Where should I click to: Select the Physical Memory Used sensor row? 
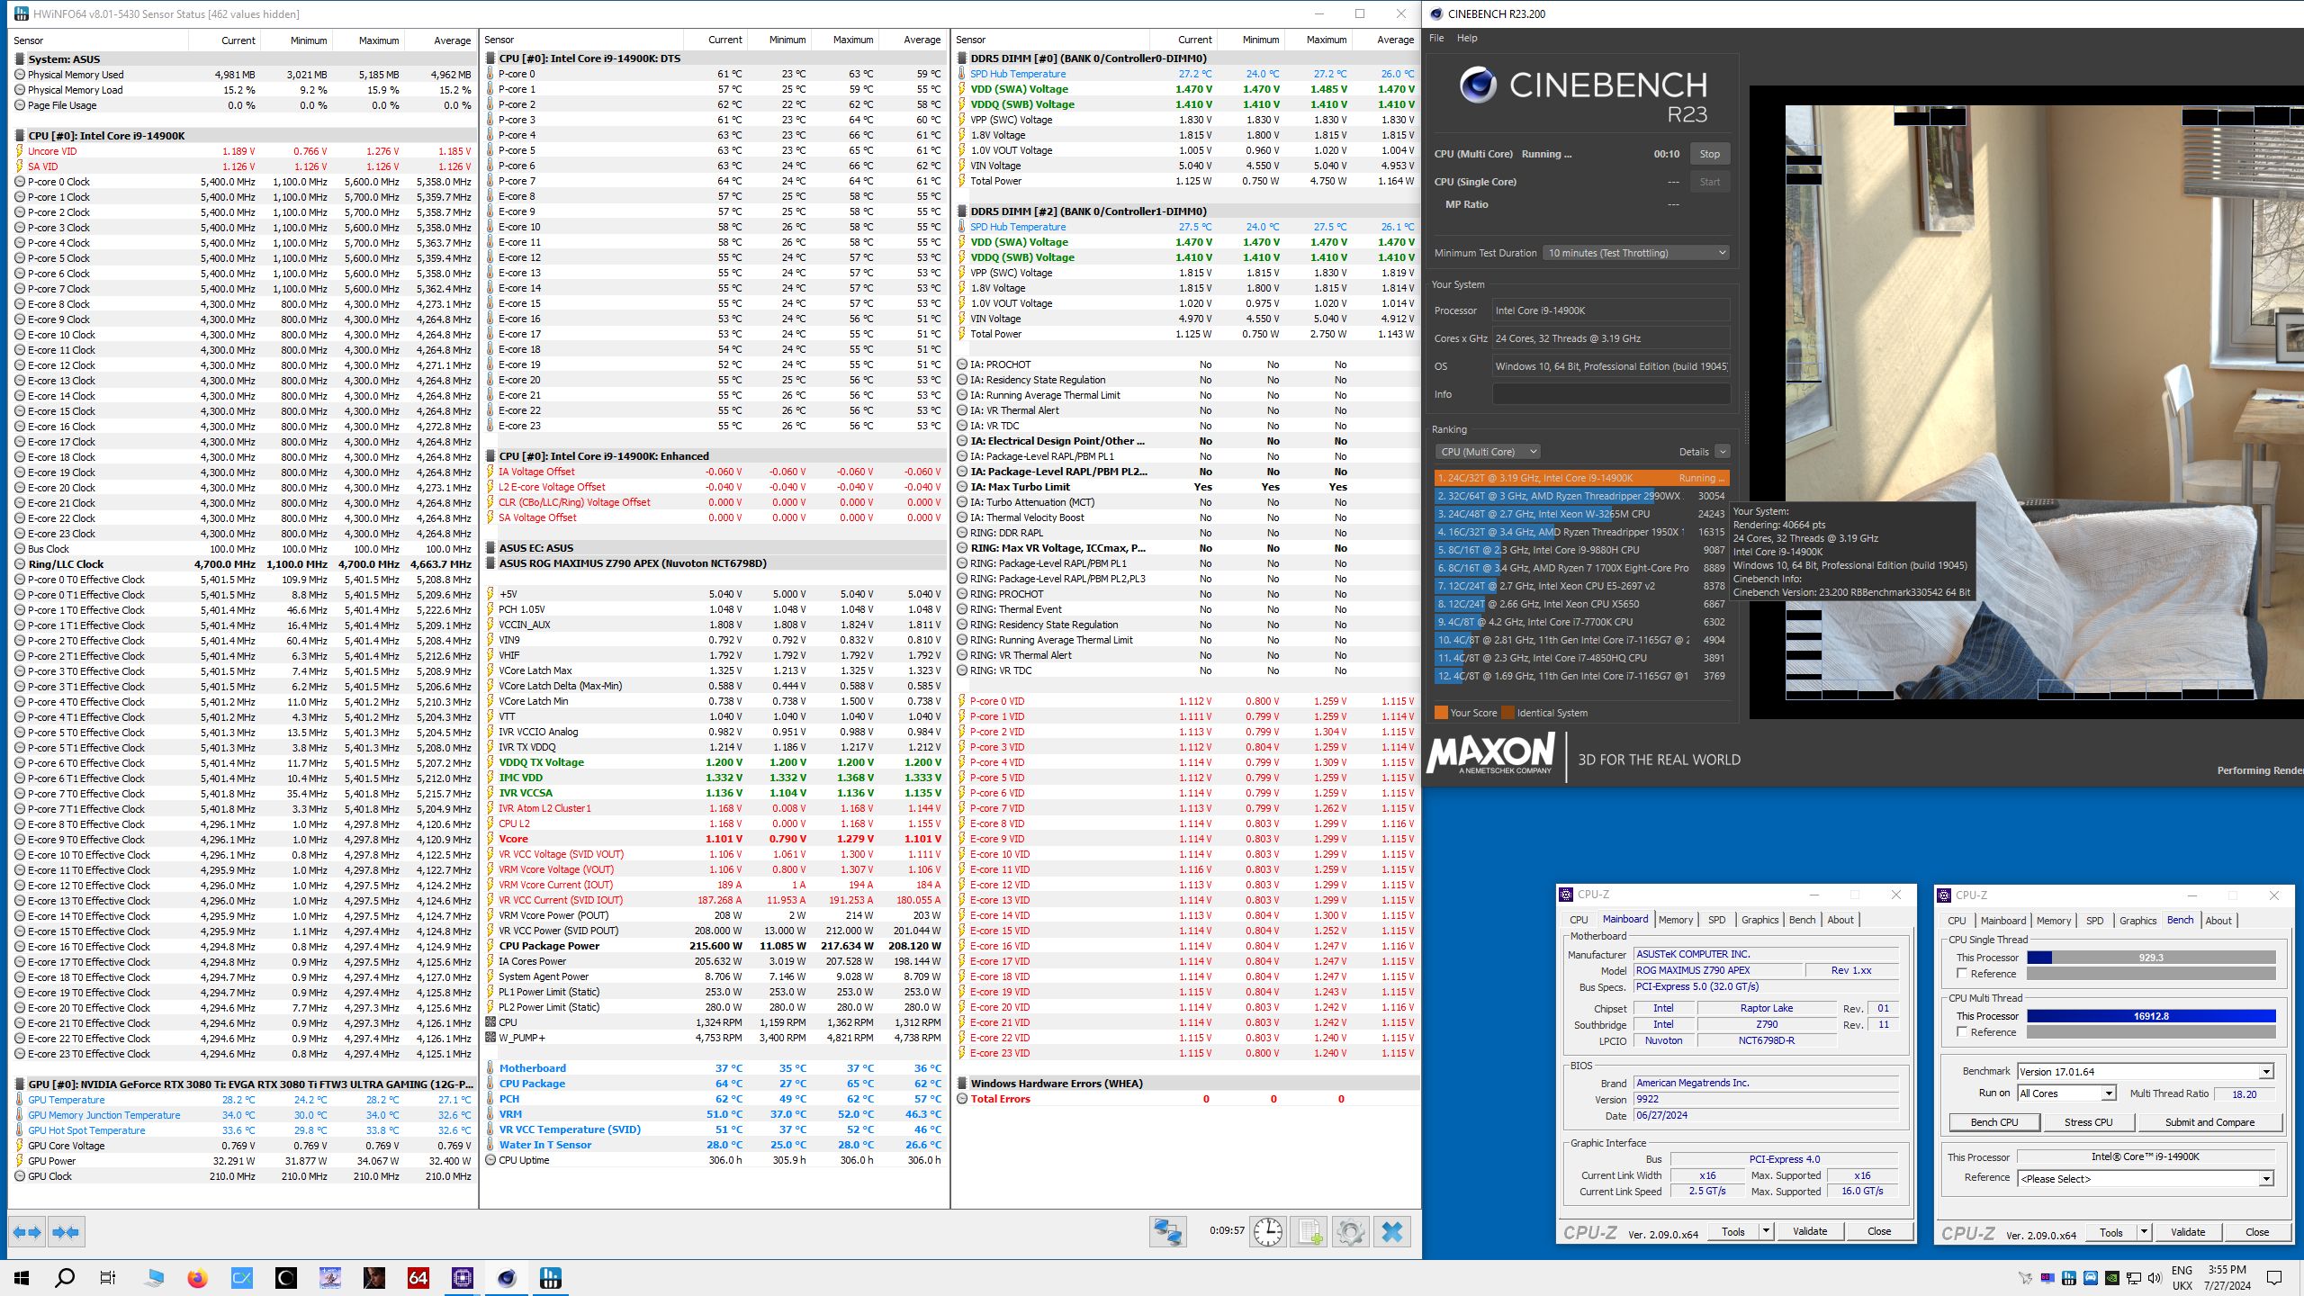tap(242, 75)
